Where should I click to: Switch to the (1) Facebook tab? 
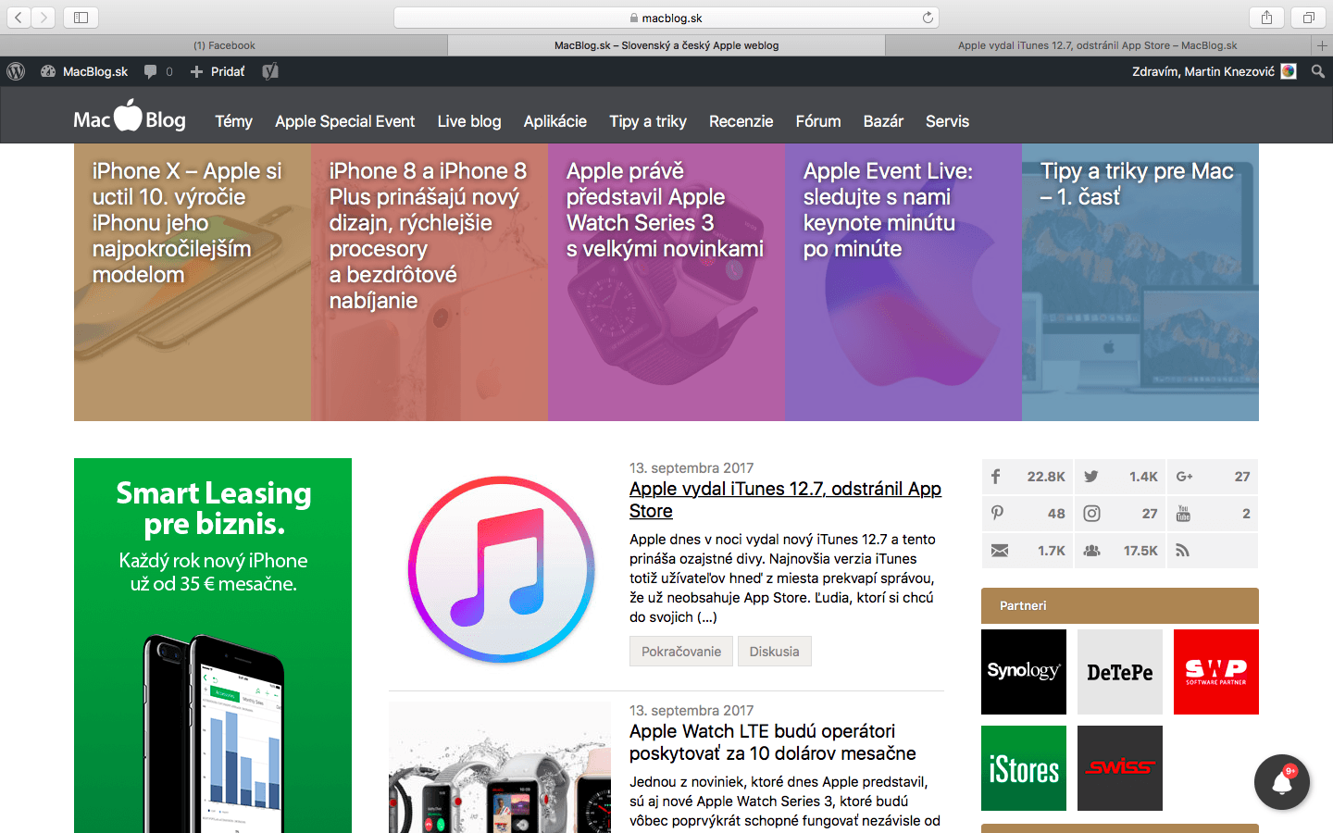click(224, 45)
